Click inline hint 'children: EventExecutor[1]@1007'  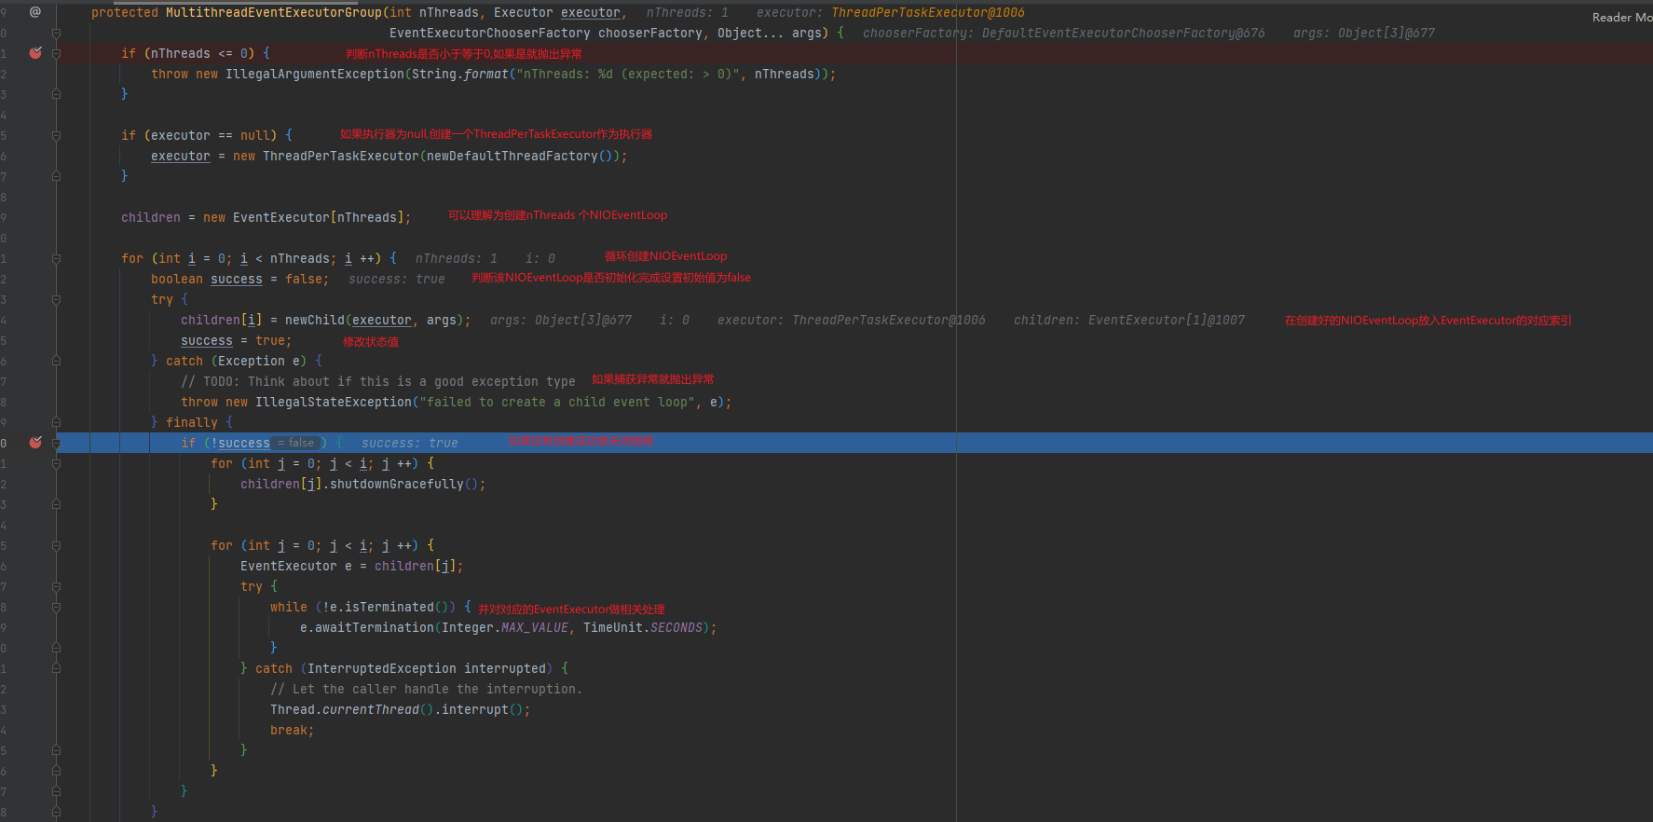pos(1128,320)
